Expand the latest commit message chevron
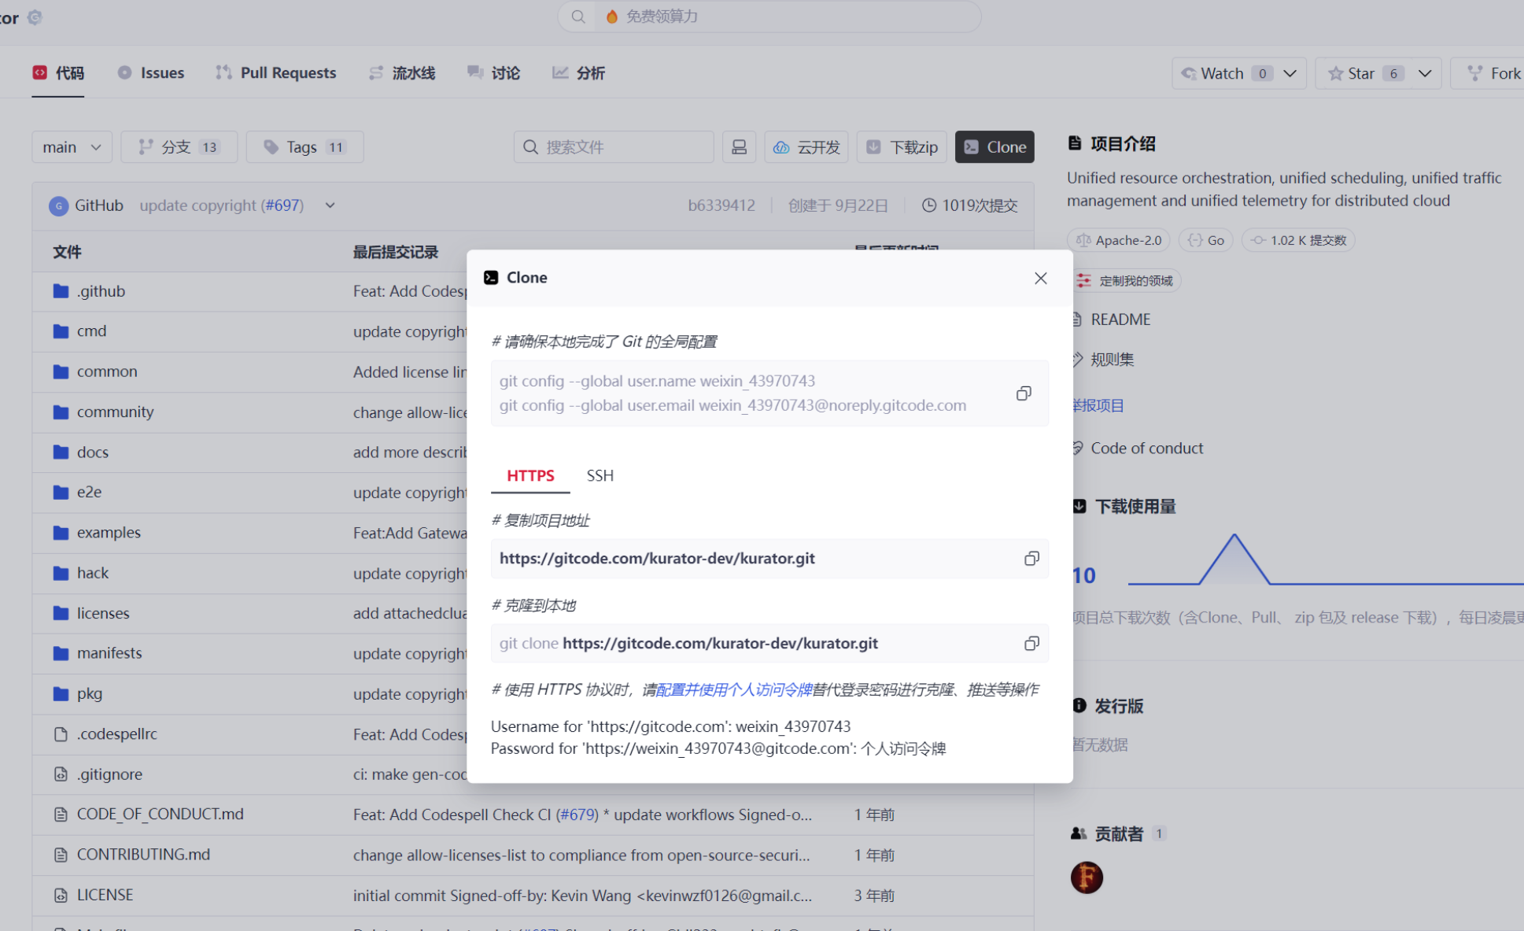Image resolution: width=1524 pixels, height=931 pixels. point(330,205)
